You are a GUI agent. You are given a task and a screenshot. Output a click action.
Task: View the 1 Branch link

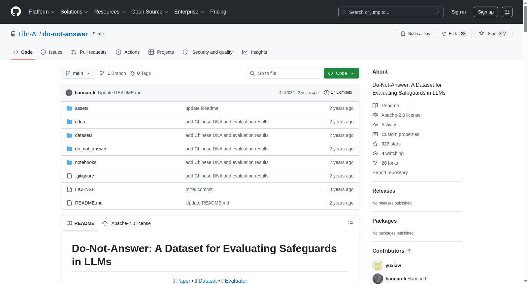(113, 73)
